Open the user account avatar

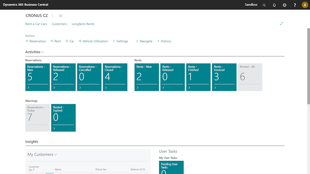[x=305, y=5]
